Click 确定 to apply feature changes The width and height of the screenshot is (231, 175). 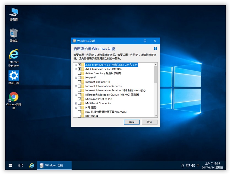click(131, 122)
